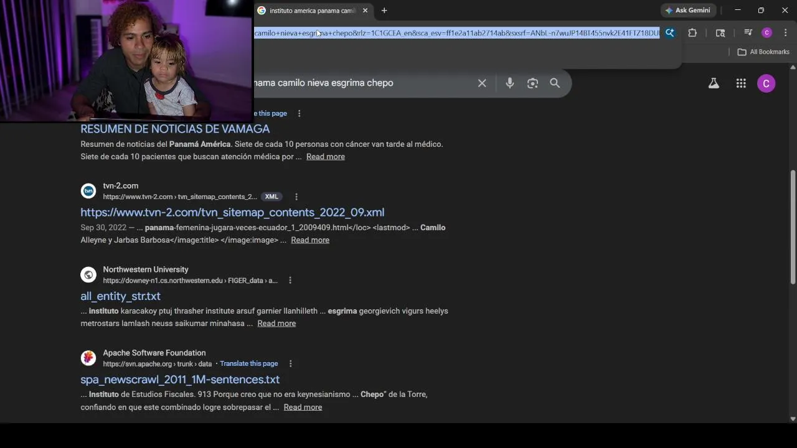Click the webcam video overlay
The width and height of the screenshot is (797, 448).
coord(126,60)
